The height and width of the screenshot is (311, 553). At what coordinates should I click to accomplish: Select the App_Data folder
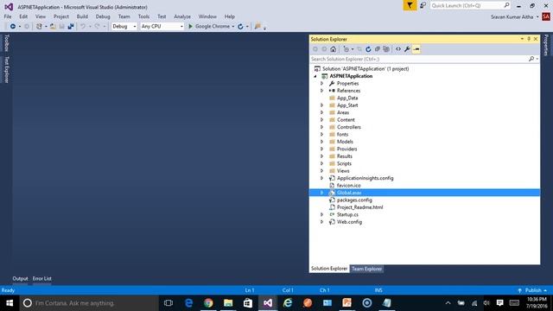(347, 98)
